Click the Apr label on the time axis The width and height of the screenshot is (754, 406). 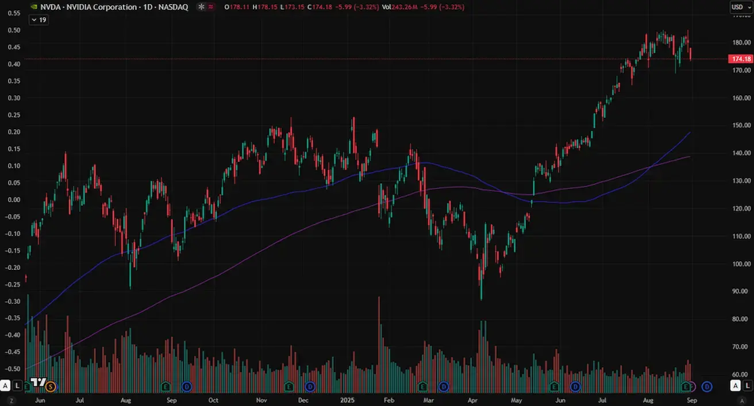point(473,400)
